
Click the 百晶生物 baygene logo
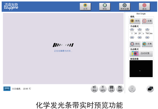[11, 6]
